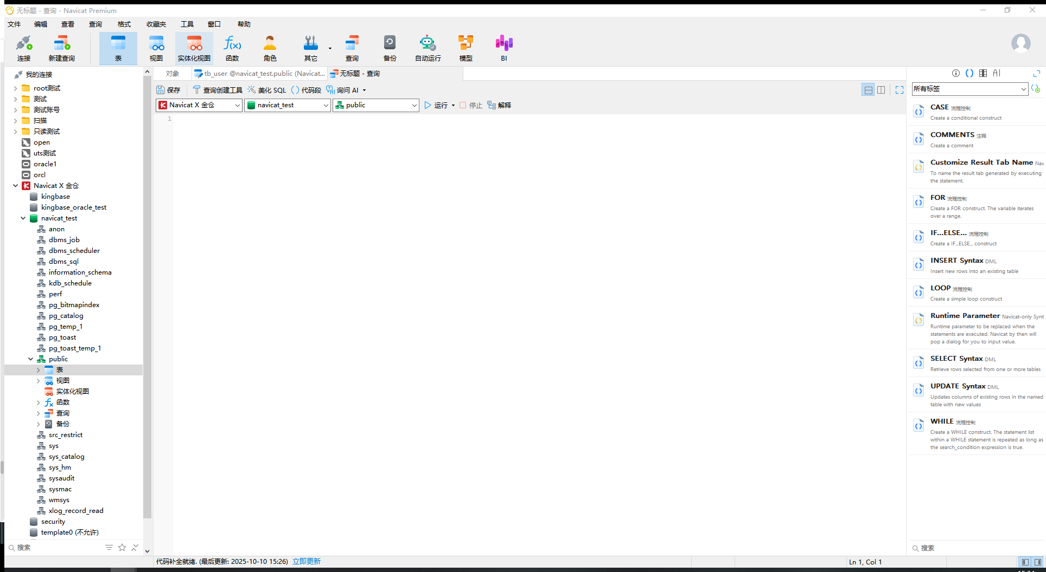The image size is (1046, 572).
Task: Click the 备份 (Backup) toolbar icon
Action: tap(390, 48)
